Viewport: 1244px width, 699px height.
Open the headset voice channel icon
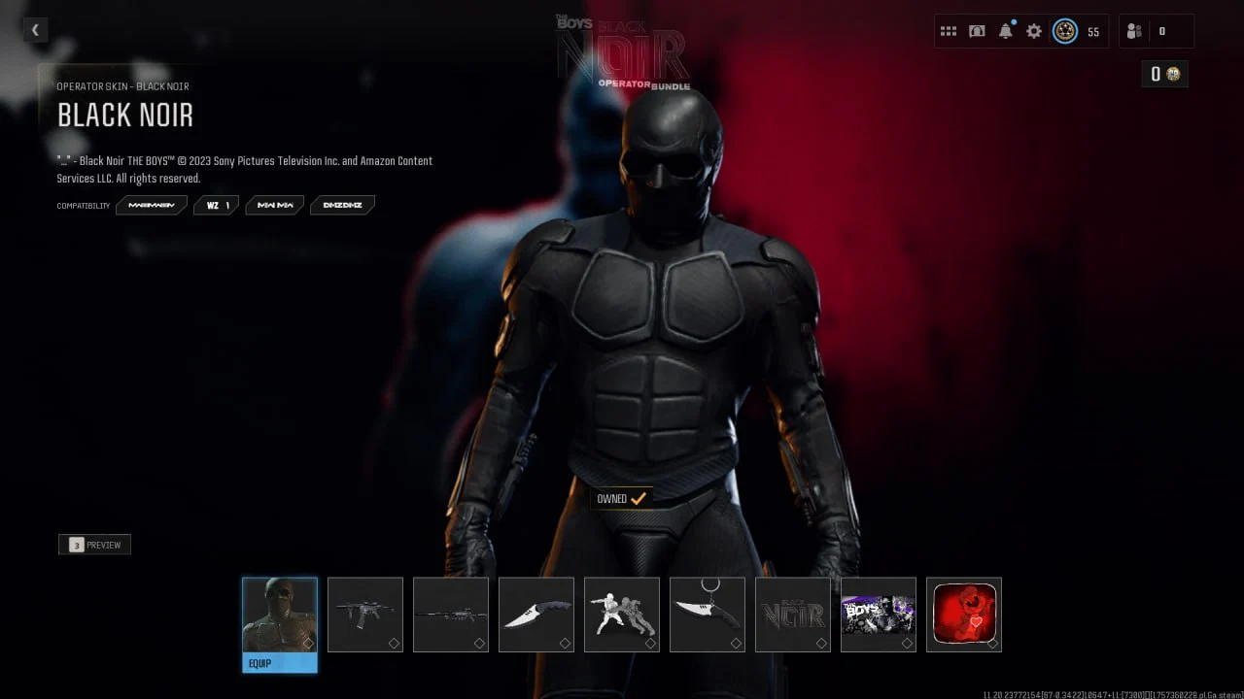pyautogui.click(x=977, y=31)
